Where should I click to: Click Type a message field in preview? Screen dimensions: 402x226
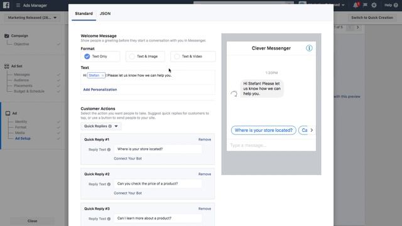click(271, 145)
